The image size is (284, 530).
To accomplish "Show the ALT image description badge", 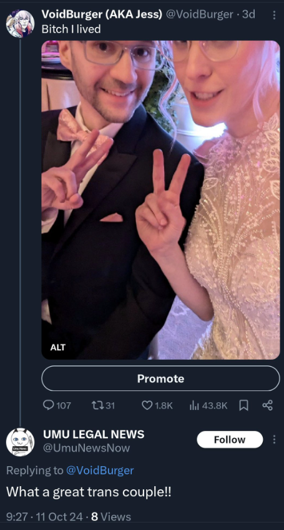I will tap(57, 347).
